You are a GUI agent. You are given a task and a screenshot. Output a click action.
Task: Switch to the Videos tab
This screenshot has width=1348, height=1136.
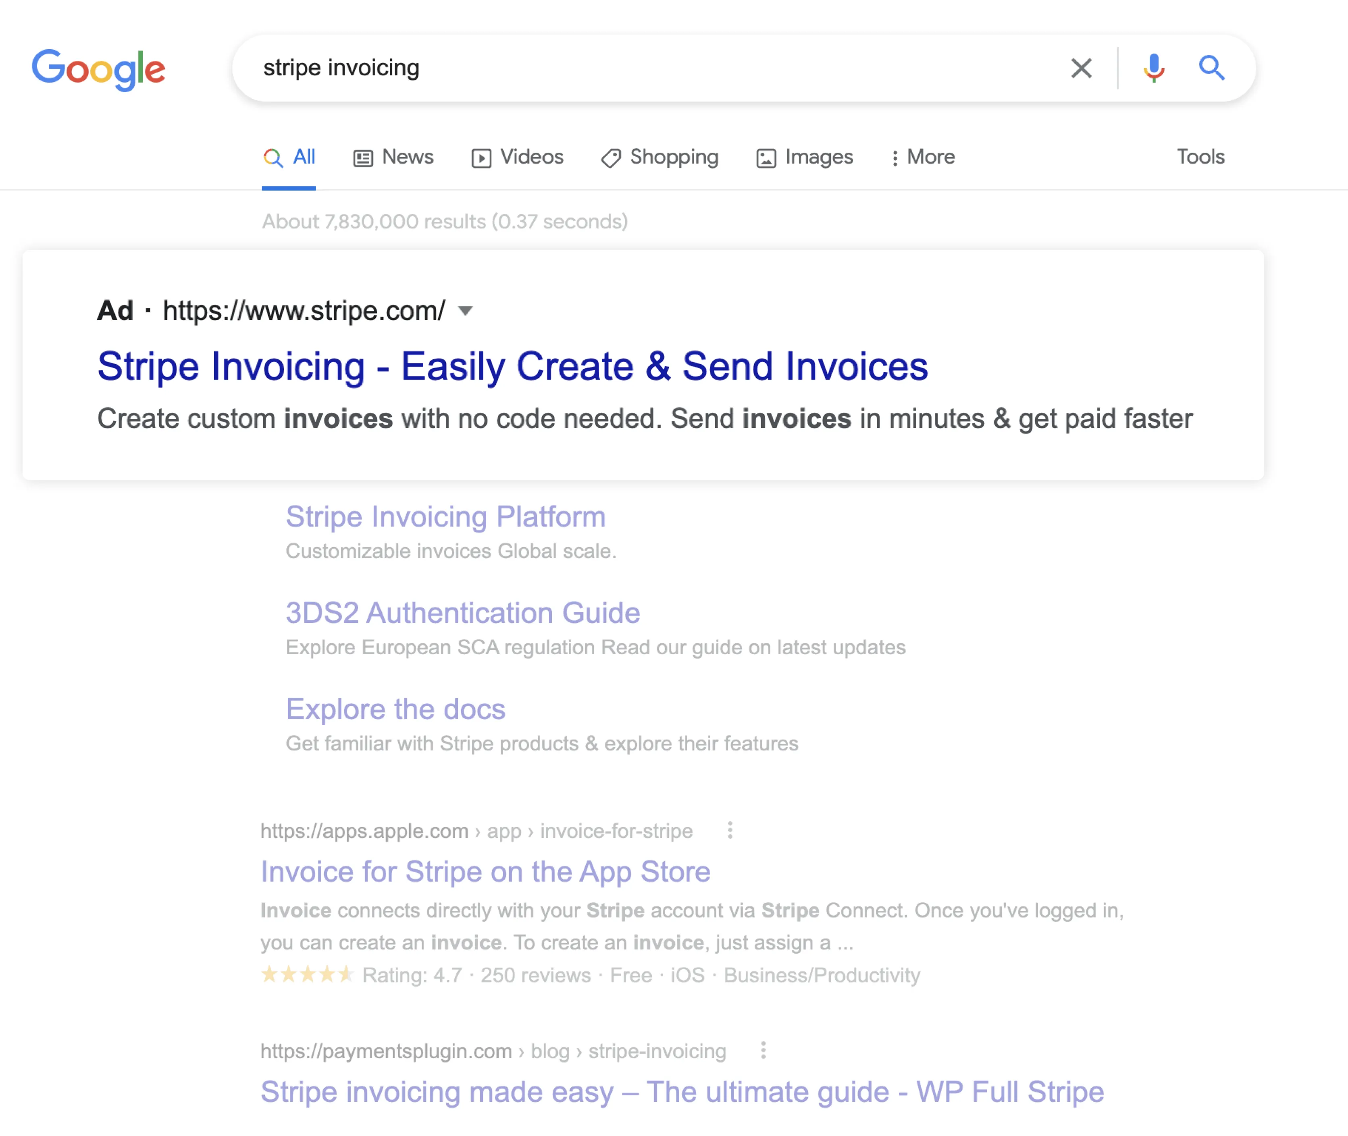coord(518,157)
